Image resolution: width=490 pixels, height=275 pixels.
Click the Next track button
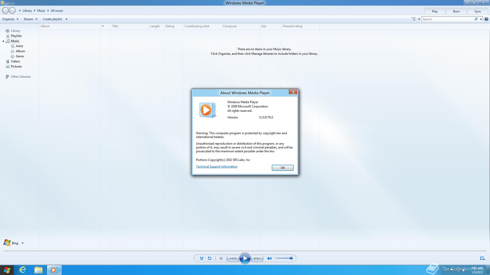257,258
